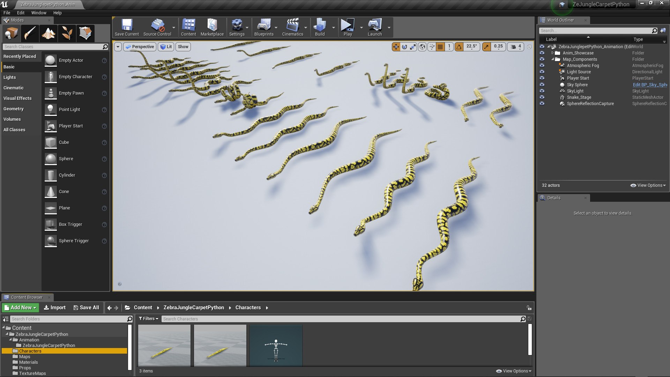
Task: Open Cinematics toolbar icon
Action: pyautogui.click(x=292, y=28)
